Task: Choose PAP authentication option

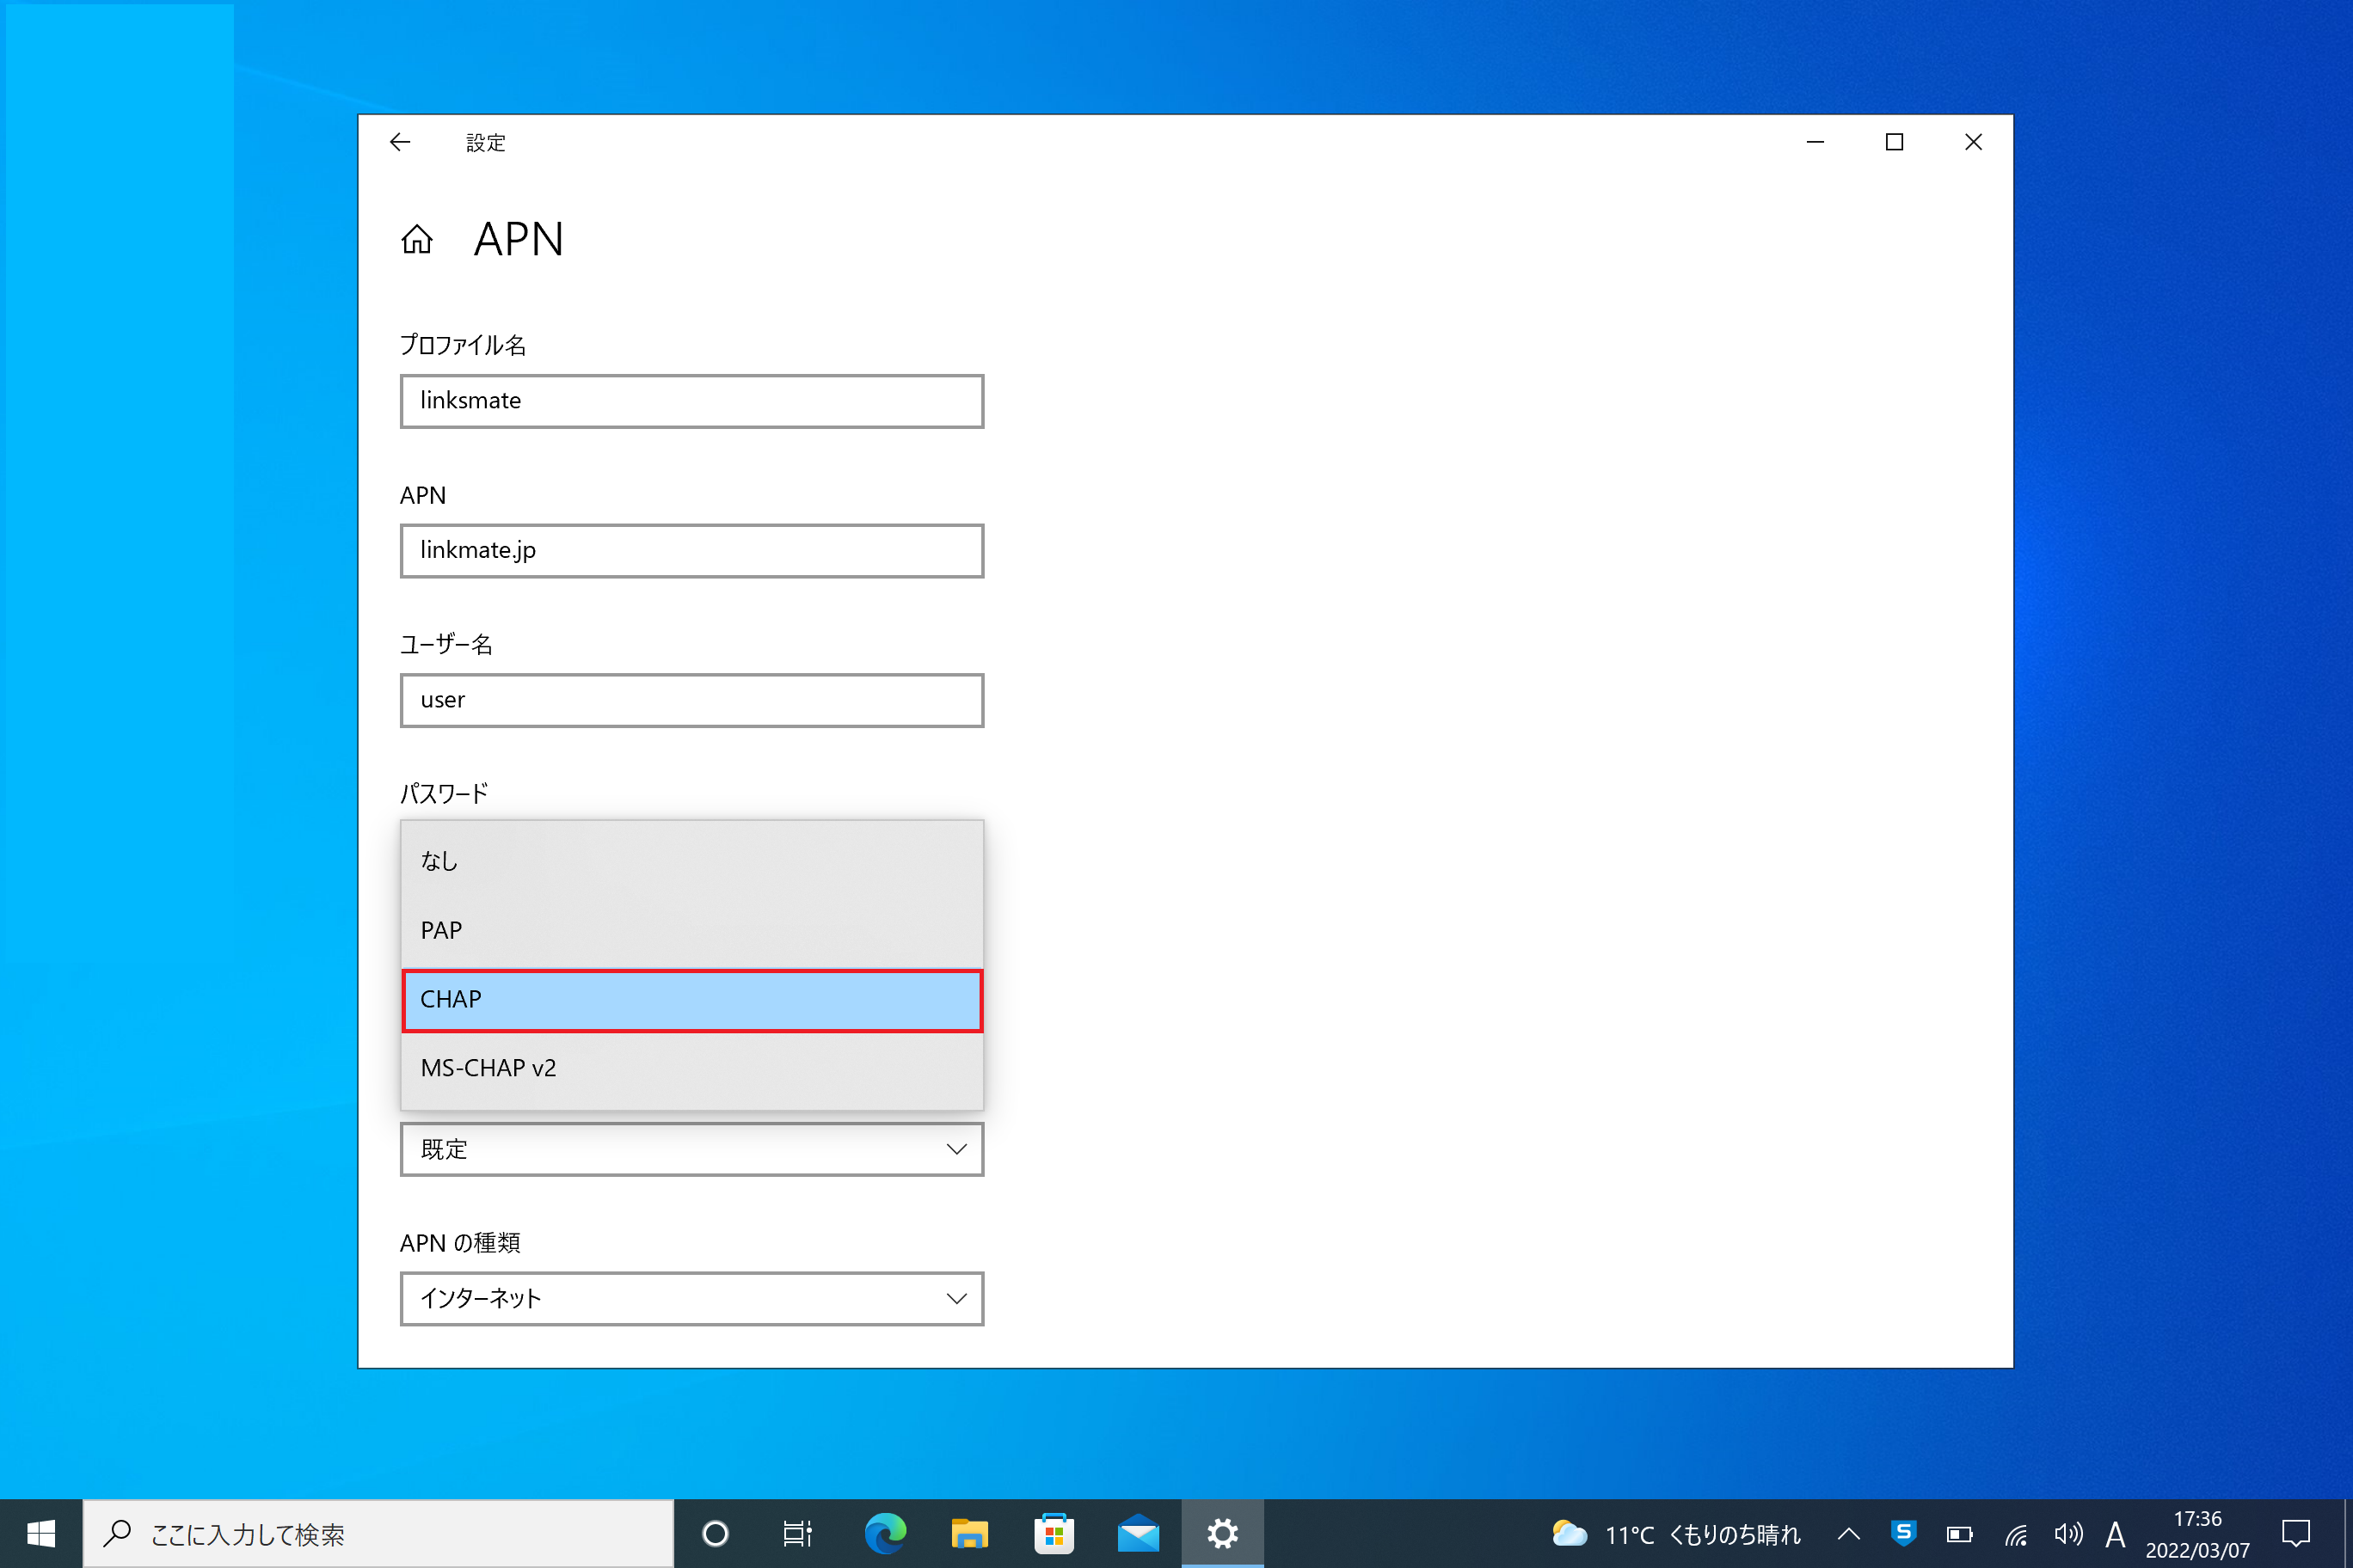Action: click(x=692, y=930)
